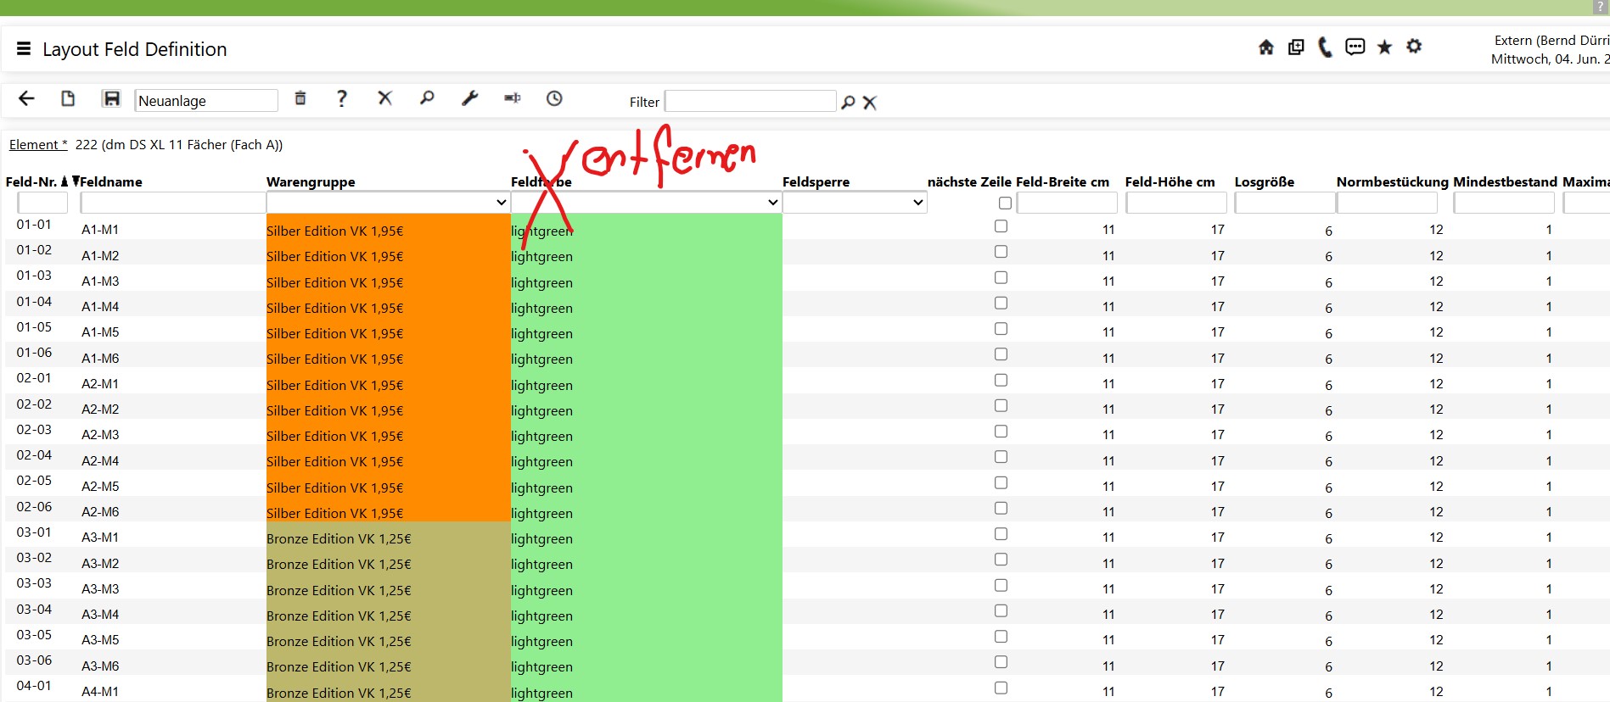Open favorites star icon

pyautogui.click(x=1384, y=47)
